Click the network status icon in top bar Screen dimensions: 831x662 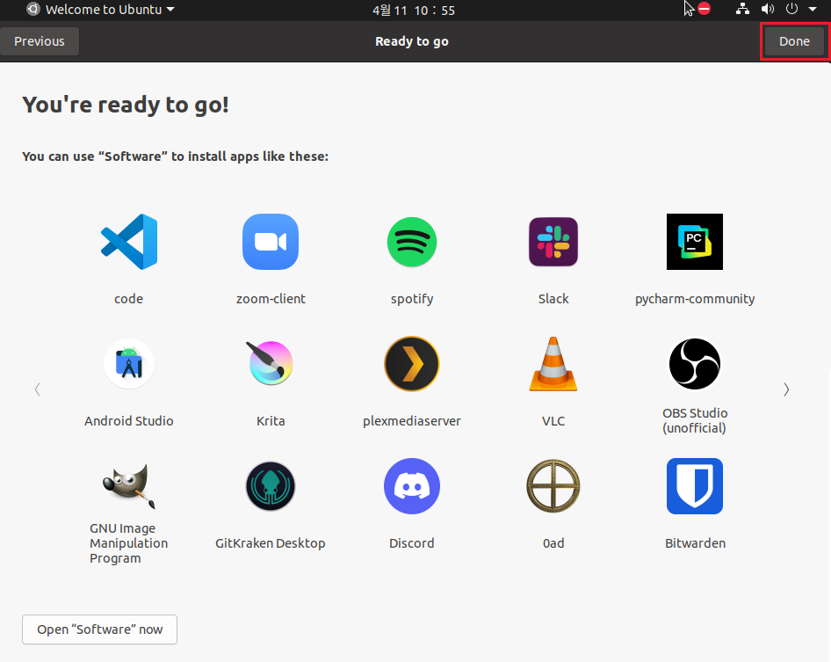coord(742,9)
